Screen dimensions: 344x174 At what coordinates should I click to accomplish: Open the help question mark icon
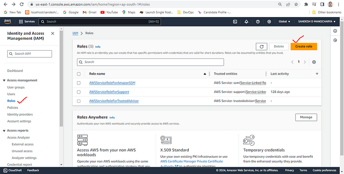tap(258, 21)
